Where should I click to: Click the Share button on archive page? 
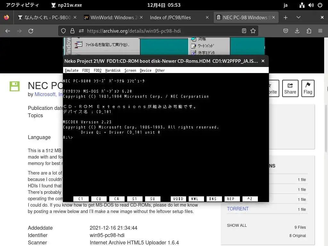click(x=290, y=88)
